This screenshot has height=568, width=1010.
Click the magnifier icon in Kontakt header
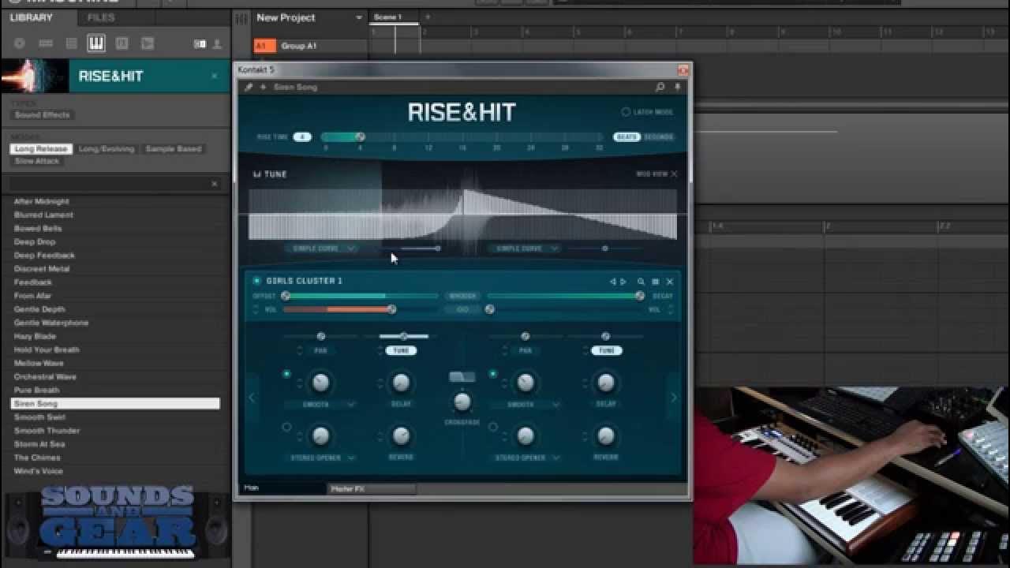coord(660,87)
